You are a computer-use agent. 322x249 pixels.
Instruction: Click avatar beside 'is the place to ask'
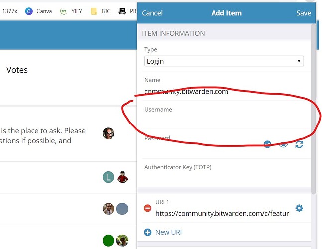(108, 133)
